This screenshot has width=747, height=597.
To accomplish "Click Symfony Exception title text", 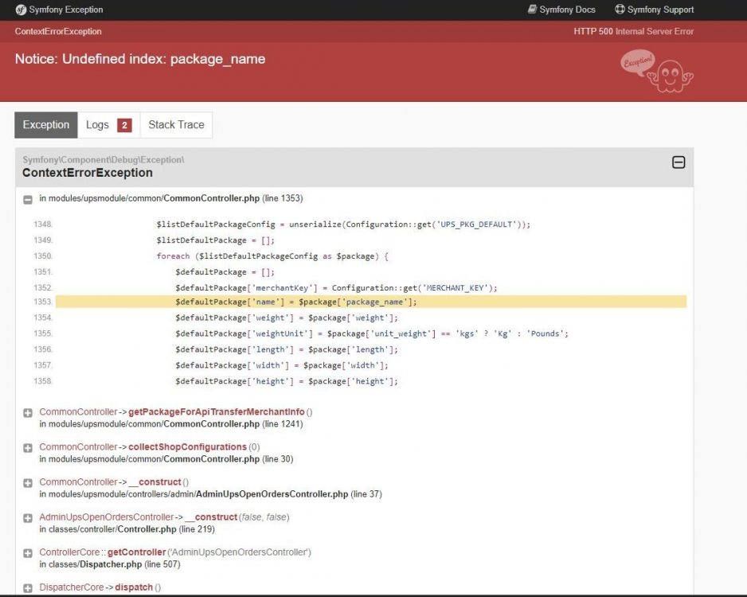I will (66, 10).
